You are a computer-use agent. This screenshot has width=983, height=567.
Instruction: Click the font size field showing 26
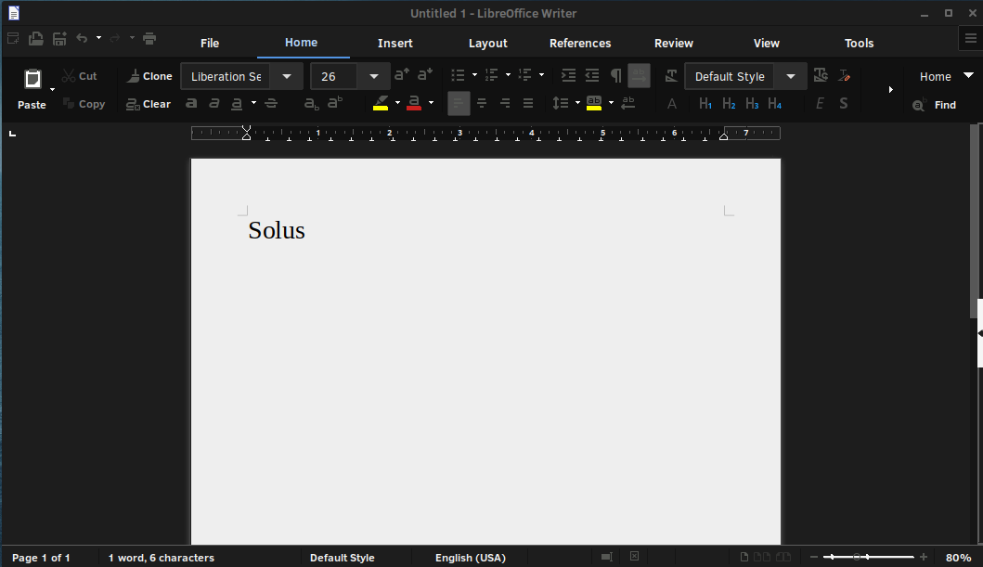pos(334,76)
